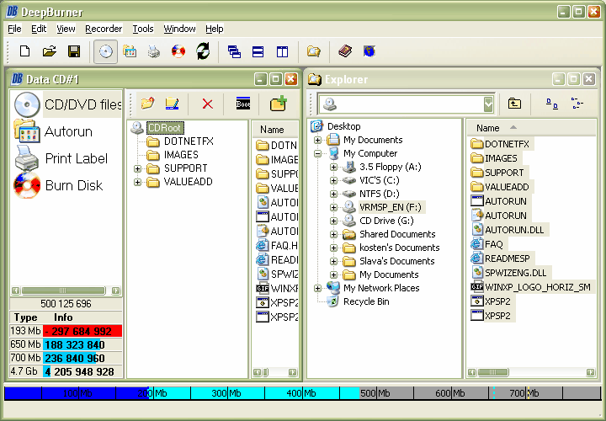The image size is (606, 421).
Task: Click the 4.7 Gb disc size row
Action: (66, 371)
